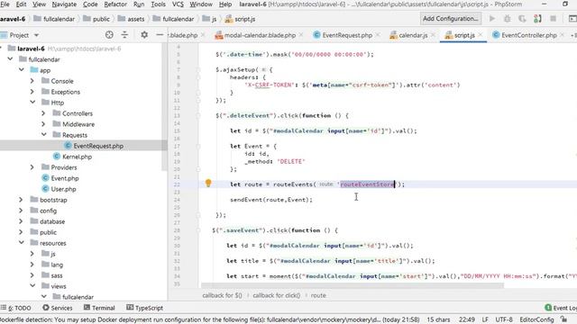Expand the database folder
Image resolution: width=577 pixels, height=324 pixels.
click(x=22, y=221)
